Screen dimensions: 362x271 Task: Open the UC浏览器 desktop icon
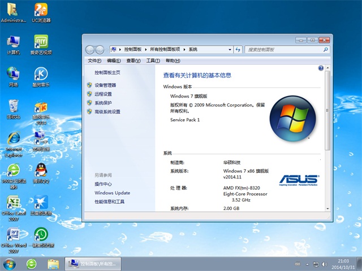pyautogui.click(x=41, y=10)
